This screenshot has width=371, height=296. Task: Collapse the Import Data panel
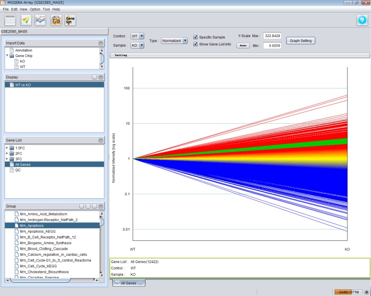coord(101,43)
